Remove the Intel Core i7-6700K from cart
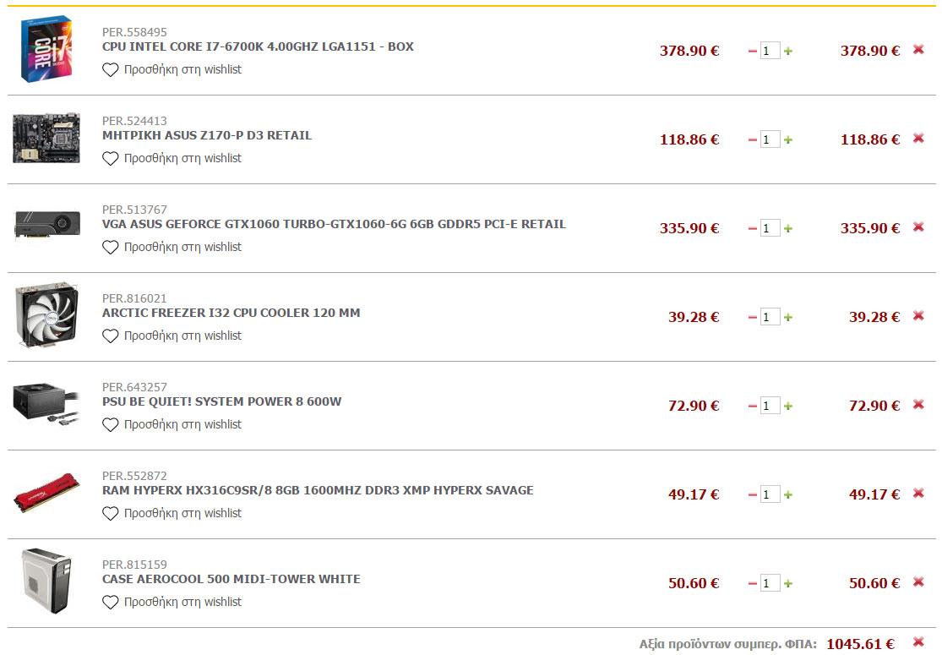This screenshot has height=655, width=942. pyautogui.click(x=918, y=50)
